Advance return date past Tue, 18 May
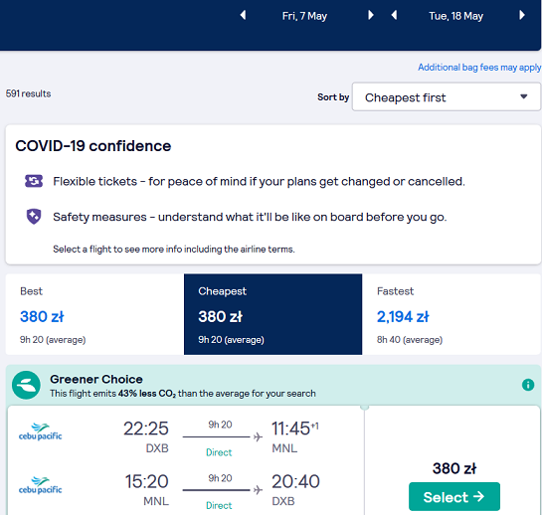Screen dimensions: 542x515 tap(522, 15)
